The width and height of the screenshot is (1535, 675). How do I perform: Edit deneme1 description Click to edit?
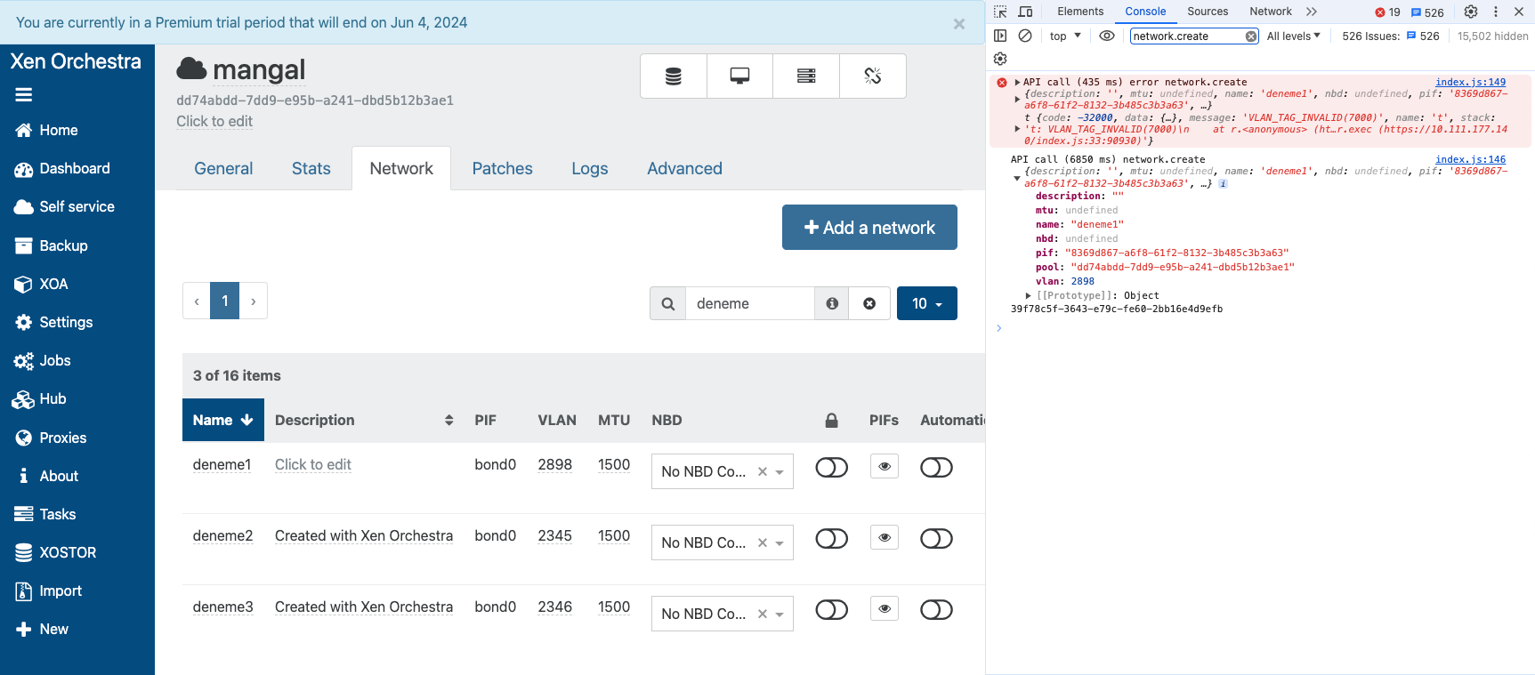tap(313, 464)
